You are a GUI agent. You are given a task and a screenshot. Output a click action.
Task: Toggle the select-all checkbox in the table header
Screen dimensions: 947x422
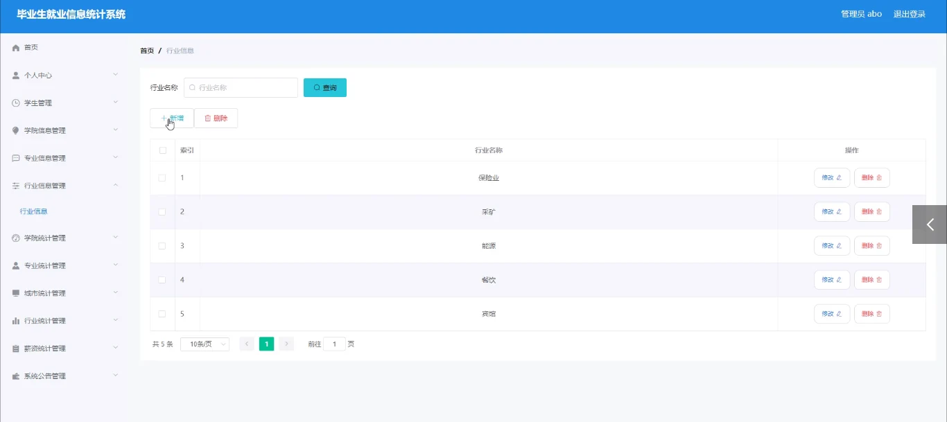coord(163,150)
